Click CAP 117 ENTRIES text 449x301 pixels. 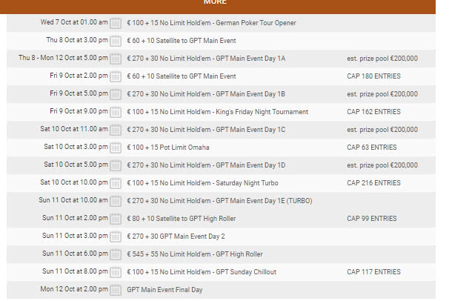(373, 272)
